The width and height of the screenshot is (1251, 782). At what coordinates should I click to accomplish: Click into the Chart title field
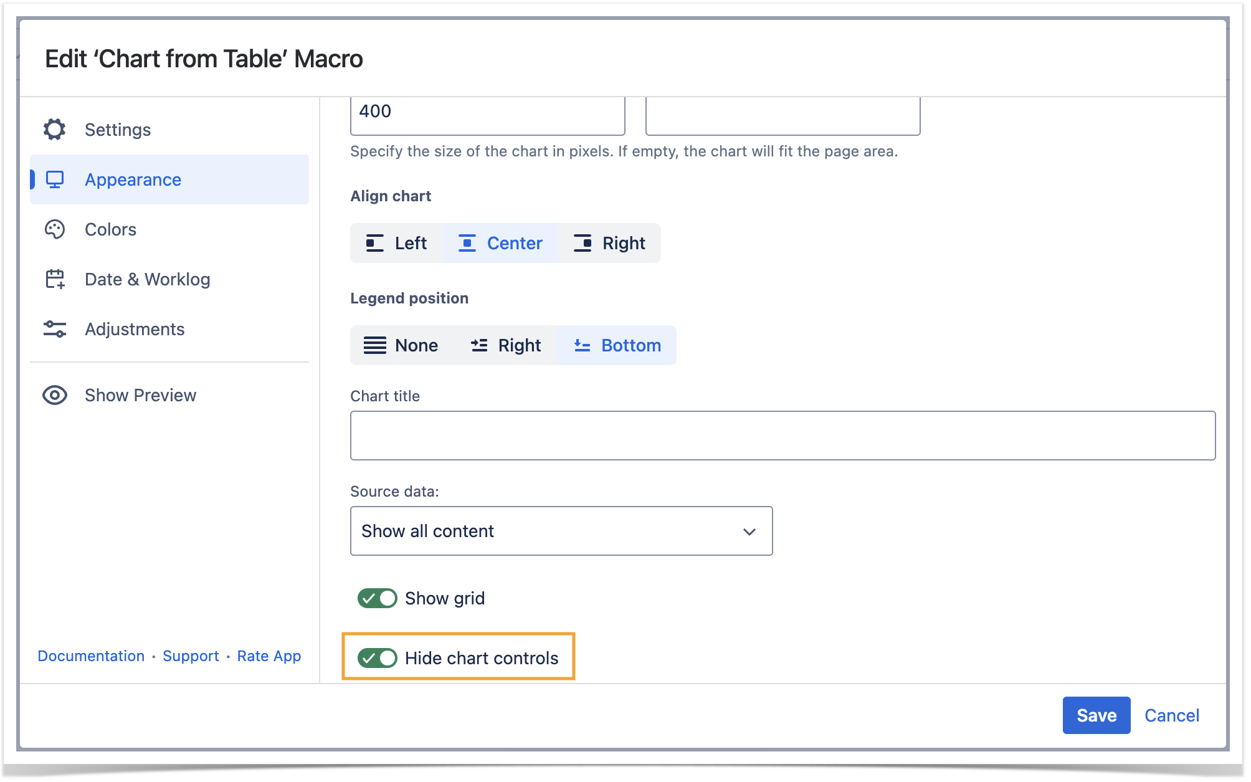782,436
